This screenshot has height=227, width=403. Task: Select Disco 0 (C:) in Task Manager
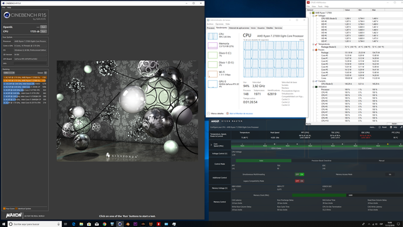tap(222, 55)
